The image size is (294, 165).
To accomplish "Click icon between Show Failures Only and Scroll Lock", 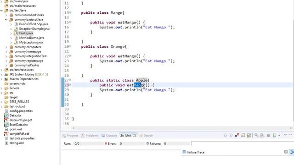I will pos(243,135).
